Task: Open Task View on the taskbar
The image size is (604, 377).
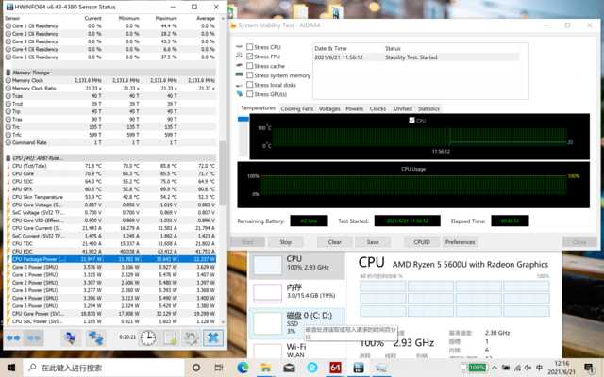Action: click(x=218, y=368)
